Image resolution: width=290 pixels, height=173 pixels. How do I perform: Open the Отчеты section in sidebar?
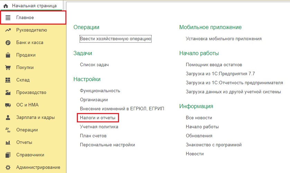[24, 142]
